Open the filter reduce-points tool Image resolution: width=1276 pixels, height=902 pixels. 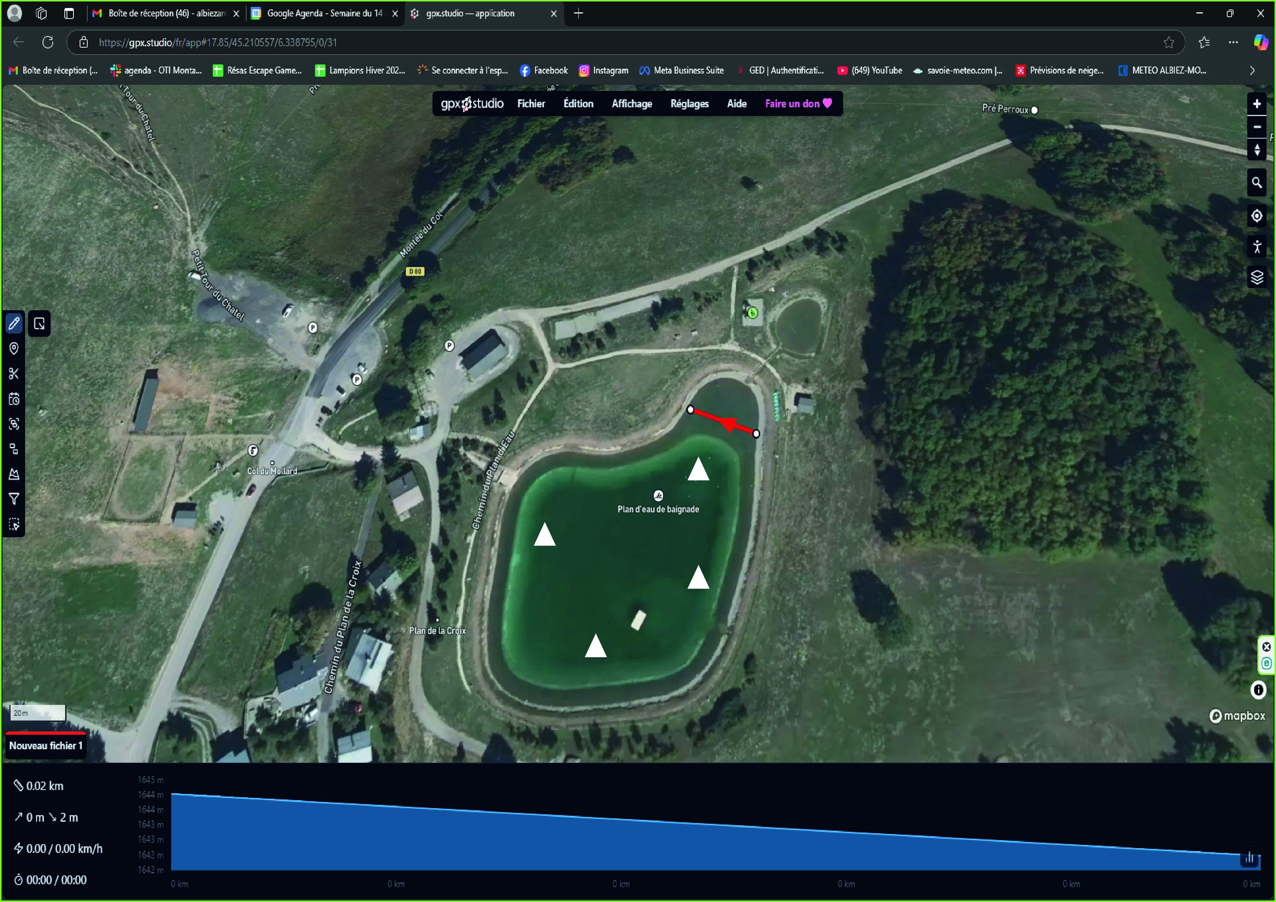click(14, 499)
